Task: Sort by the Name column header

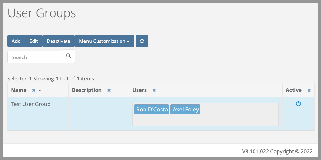Action: coord(19,90)
